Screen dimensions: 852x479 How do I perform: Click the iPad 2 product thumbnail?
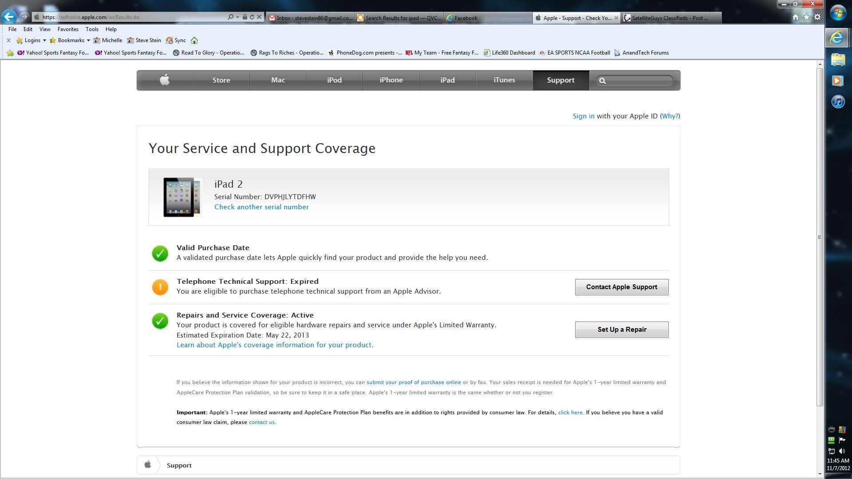coord(182,197)
